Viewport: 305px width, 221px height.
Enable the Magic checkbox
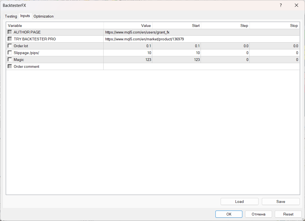(10, 60)
